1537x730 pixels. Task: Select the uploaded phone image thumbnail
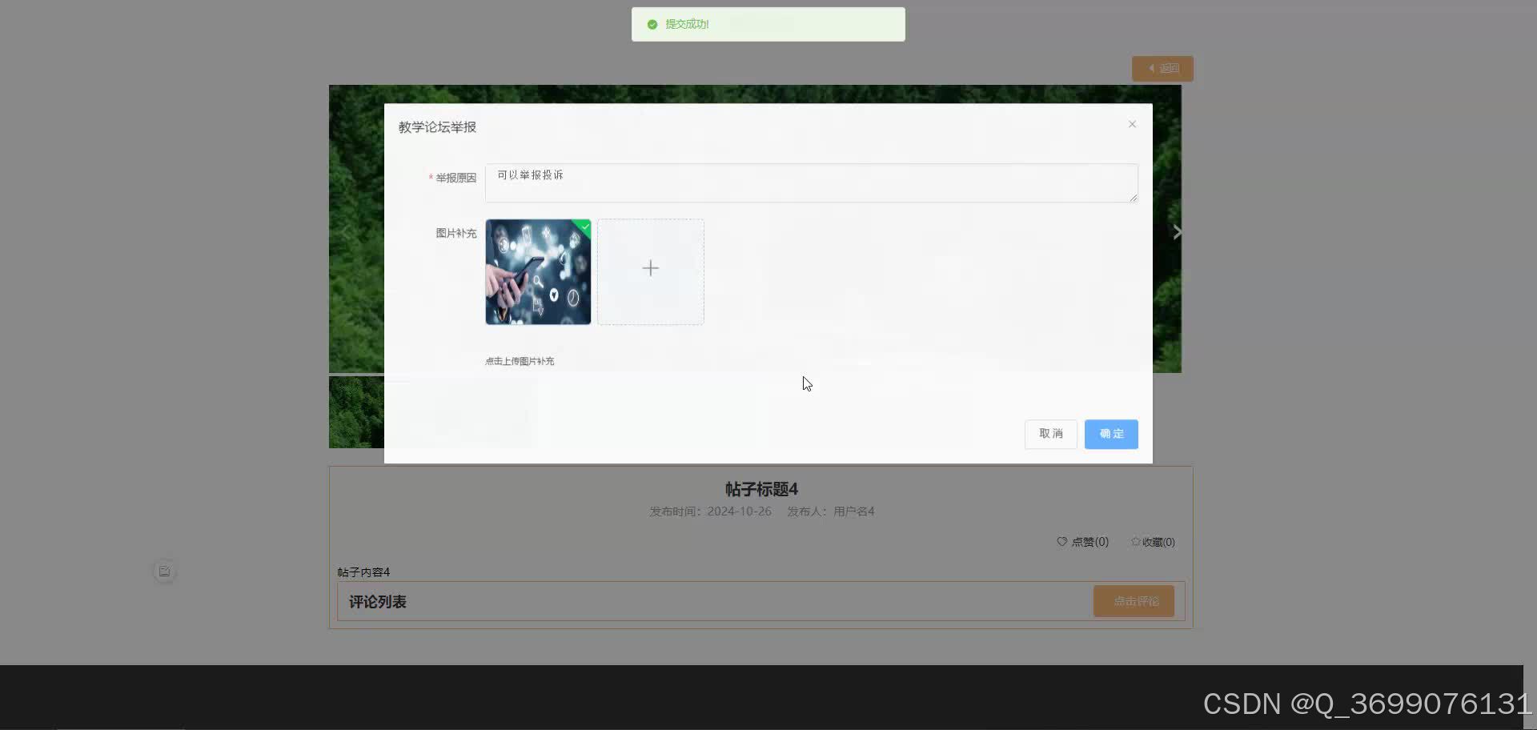(x=538, y=272)
